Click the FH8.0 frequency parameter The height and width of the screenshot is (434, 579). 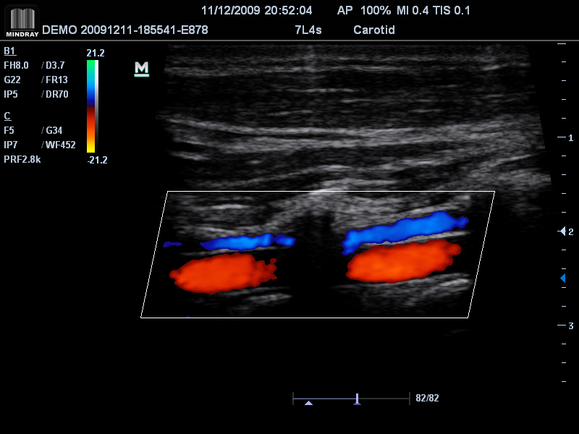(x=17, y=65)
